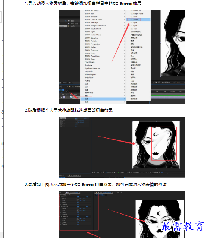
Task: Click About link for first CC Smear
Action: point(88,197)
